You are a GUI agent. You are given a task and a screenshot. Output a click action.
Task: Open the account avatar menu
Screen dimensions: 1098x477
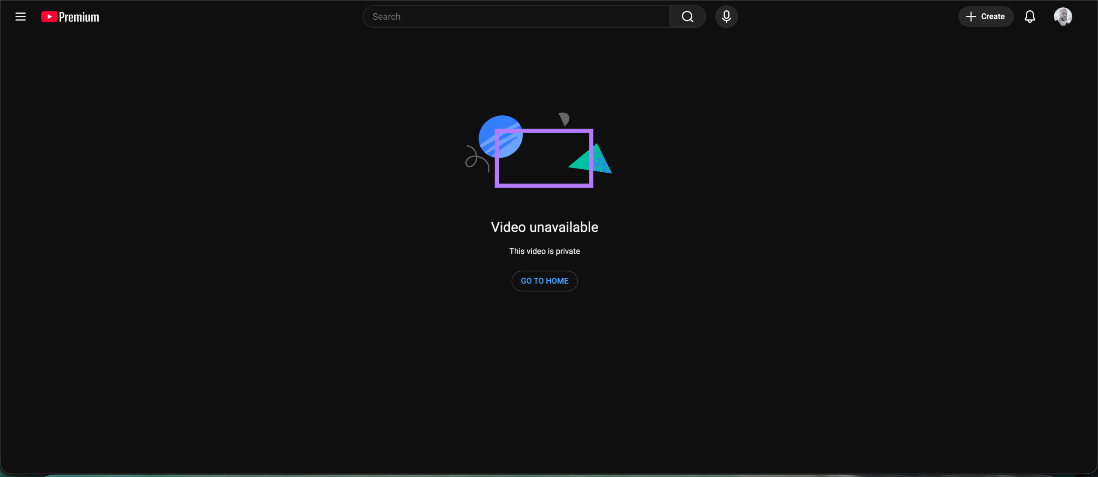click(x=1063, y=17)
